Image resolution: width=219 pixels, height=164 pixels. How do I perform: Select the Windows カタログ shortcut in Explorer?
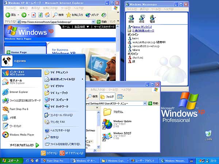tap(117, 136)
